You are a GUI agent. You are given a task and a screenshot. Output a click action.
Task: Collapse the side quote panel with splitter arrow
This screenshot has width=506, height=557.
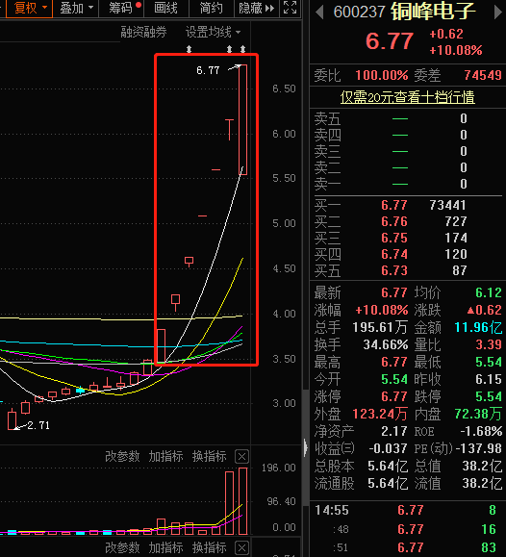coord(306,447)
